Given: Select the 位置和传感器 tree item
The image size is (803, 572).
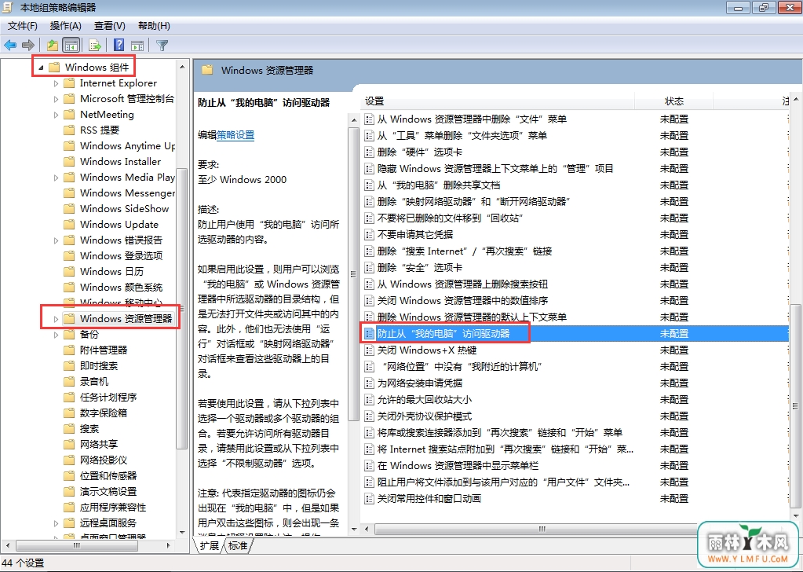Looking at the screenshot, I should coord(108,475).
